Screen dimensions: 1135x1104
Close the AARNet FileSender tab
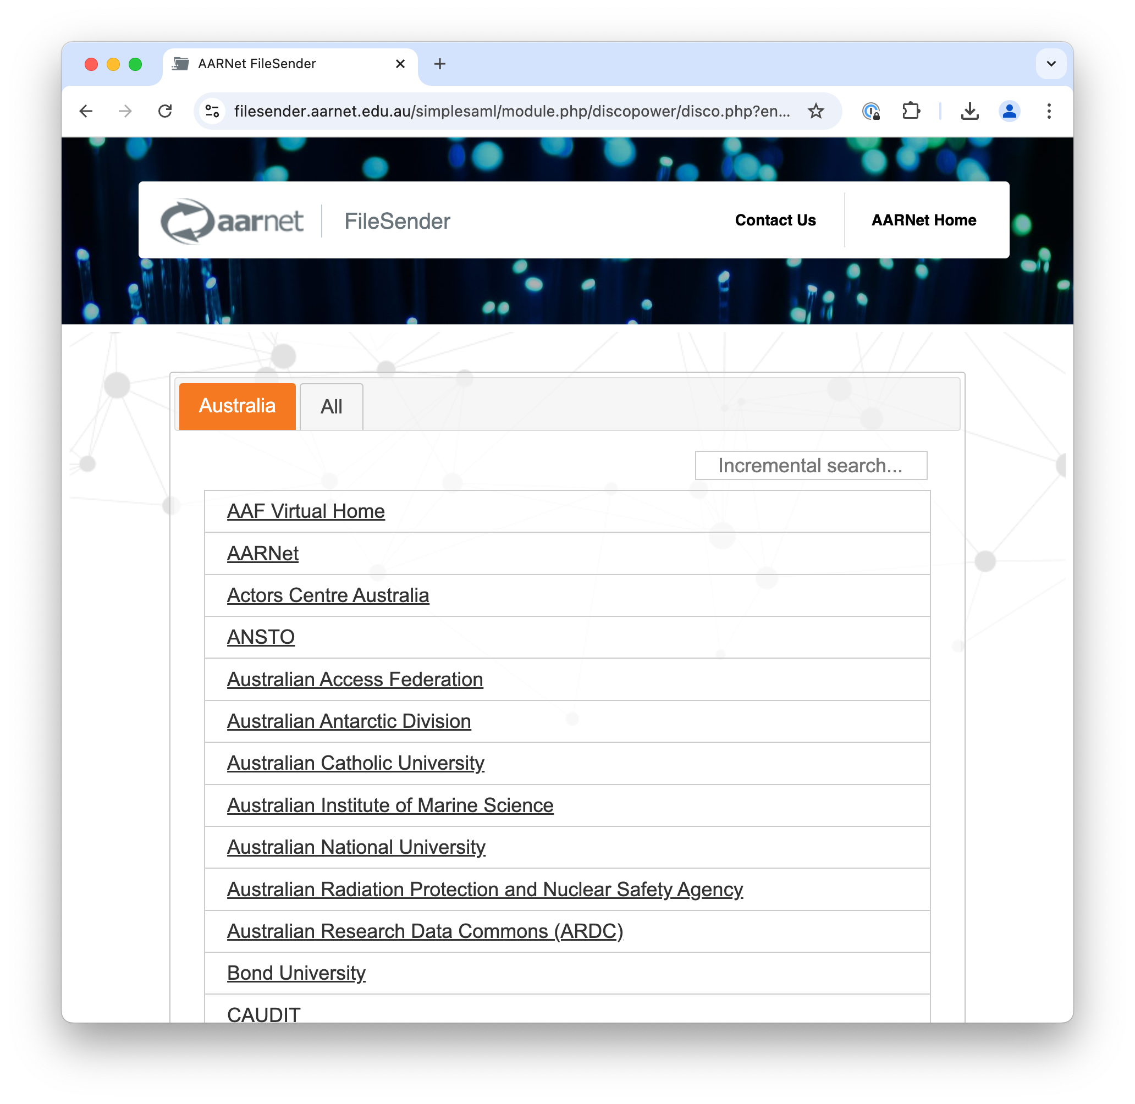pyautogui.click(x=400, y=64)
